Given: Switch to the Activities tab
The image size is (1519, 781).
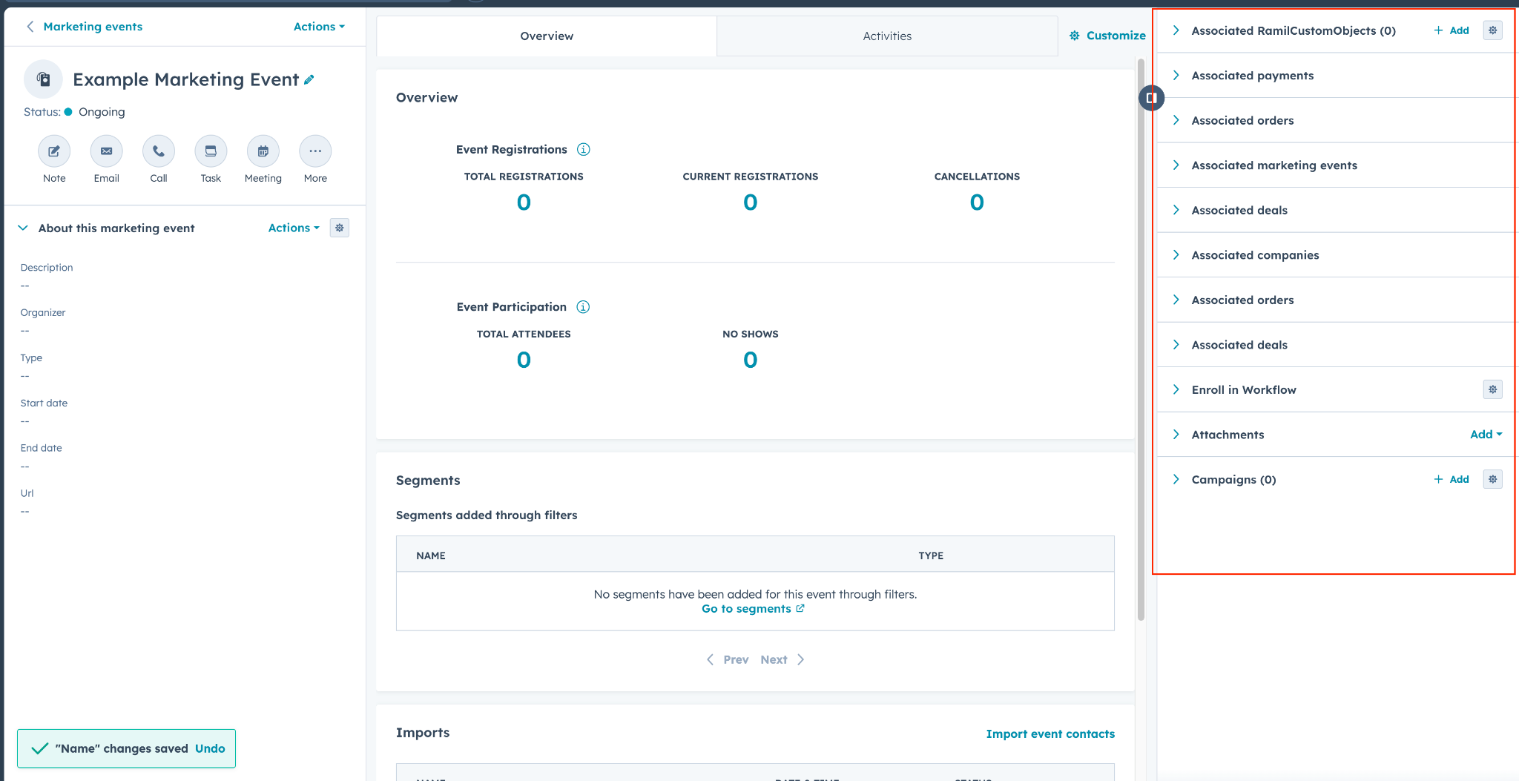Looking at the screenshot, I should pyautogui.click(x=887, y=36).
